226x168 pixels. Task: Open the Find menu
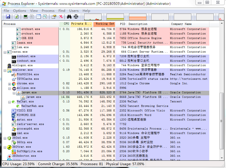point(62,11)
